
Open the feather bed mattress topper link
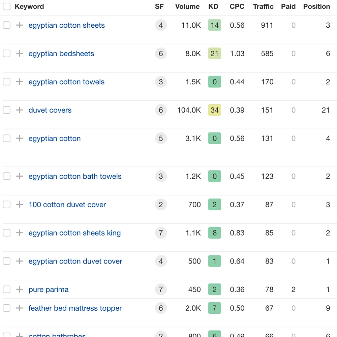pyautogui.click(x=75, y=308)
